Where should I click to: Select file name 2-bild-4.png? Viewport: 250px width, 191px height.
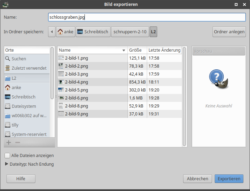77,82
